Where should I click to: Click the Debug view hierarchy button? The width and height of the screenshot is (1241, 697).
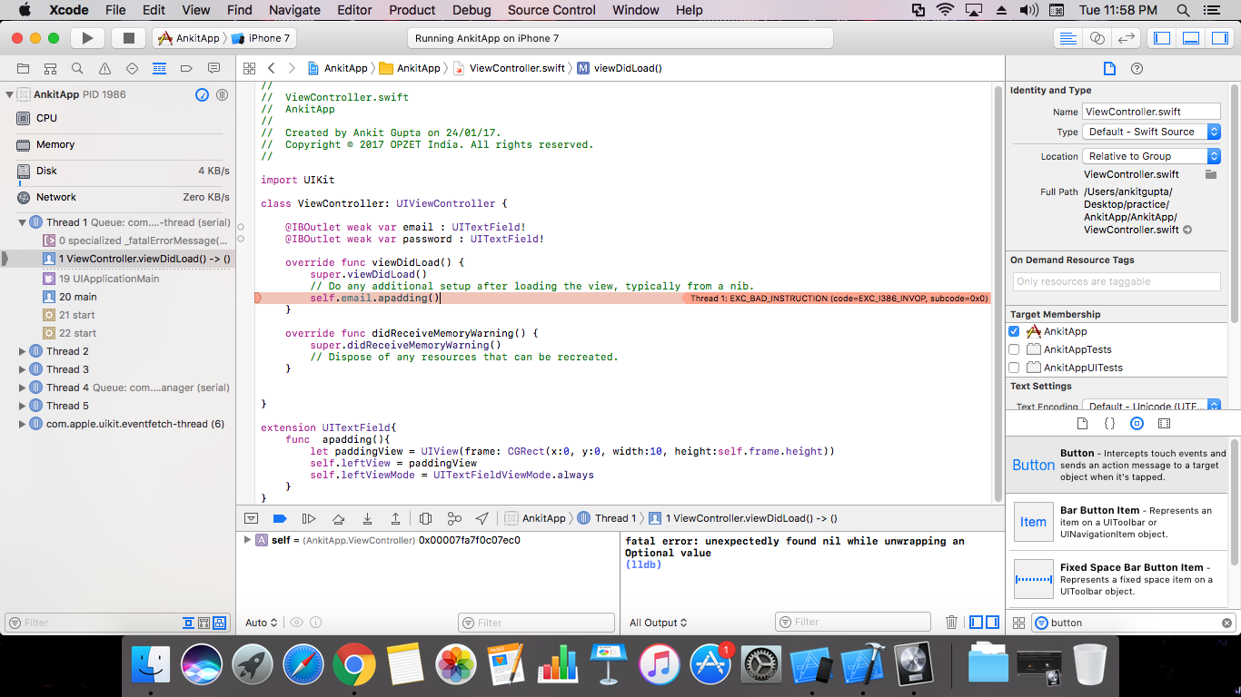(x=425, y=519)
